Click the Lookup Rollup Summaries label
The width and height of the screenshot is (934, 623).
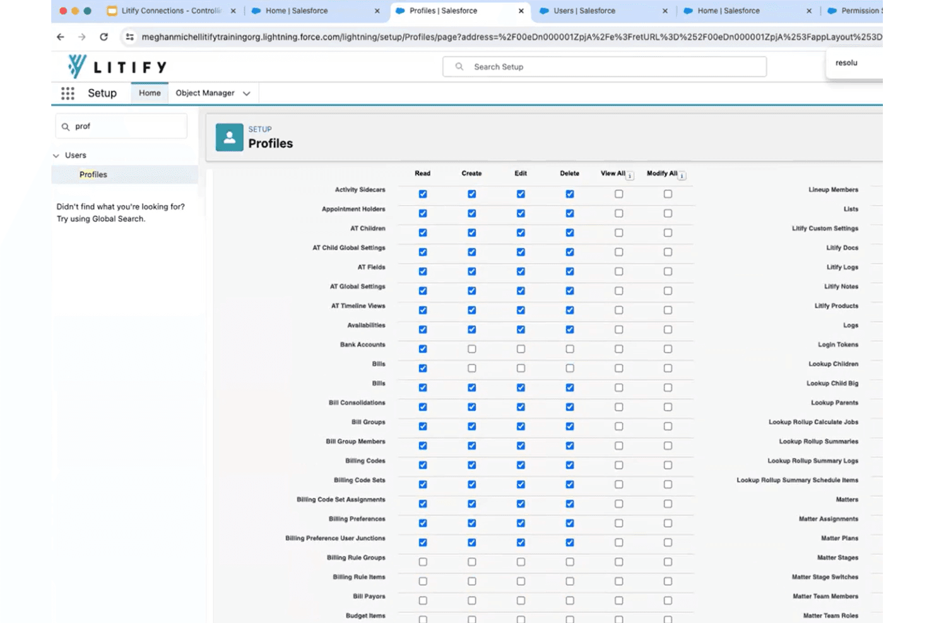819,442
